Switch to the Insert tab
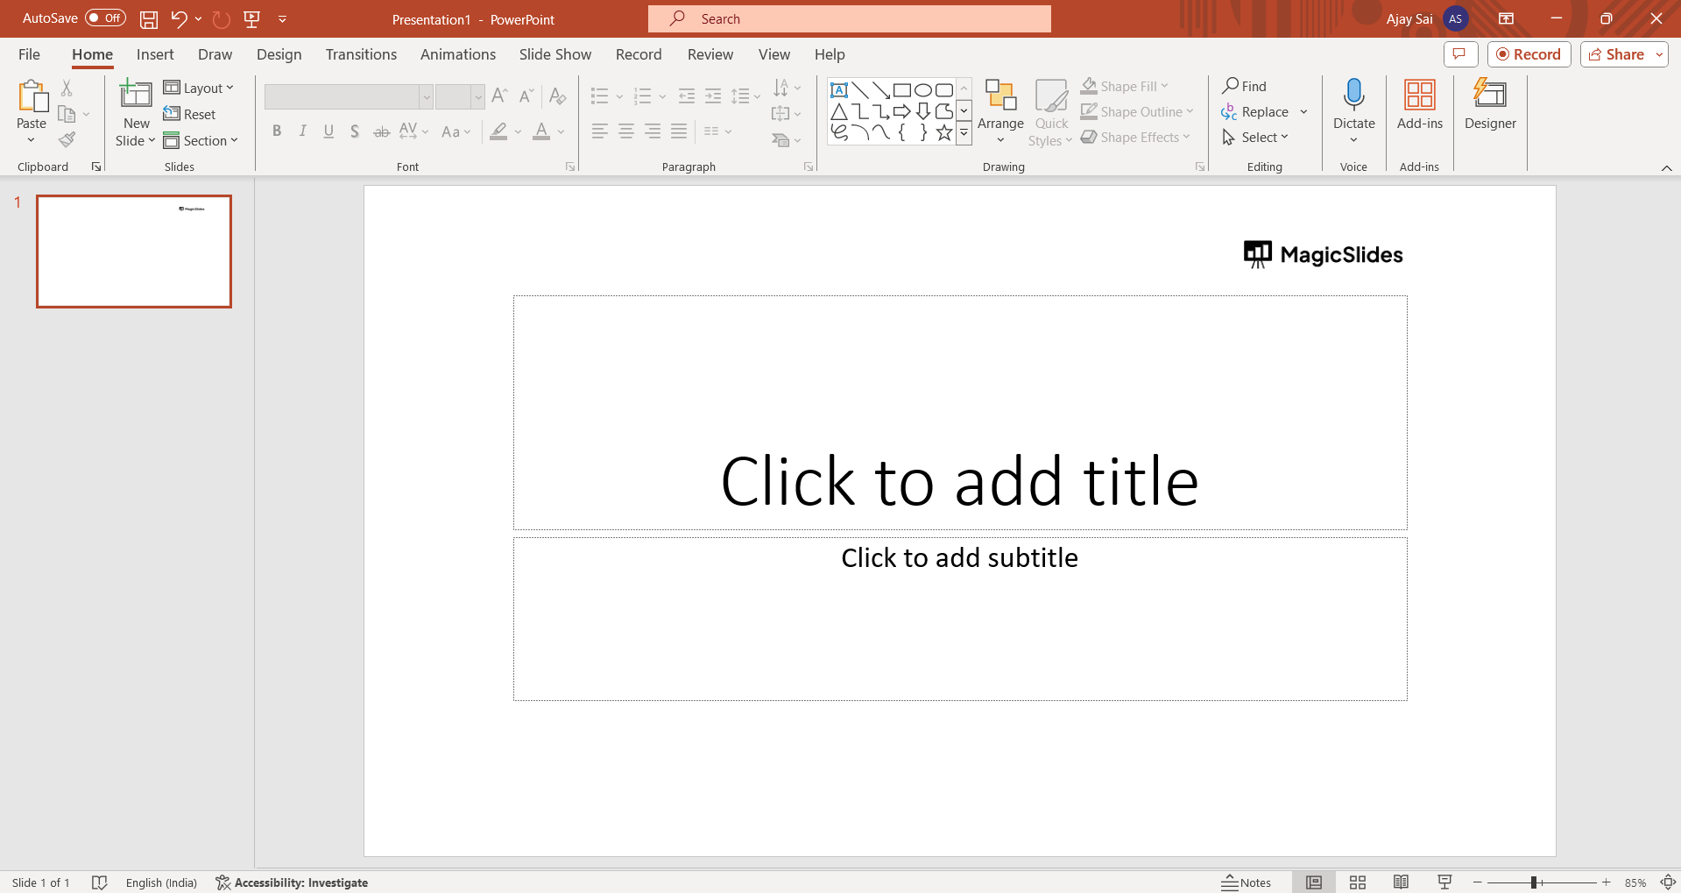Viewport: 1681px width, 893px height. [x=155, y=54]
